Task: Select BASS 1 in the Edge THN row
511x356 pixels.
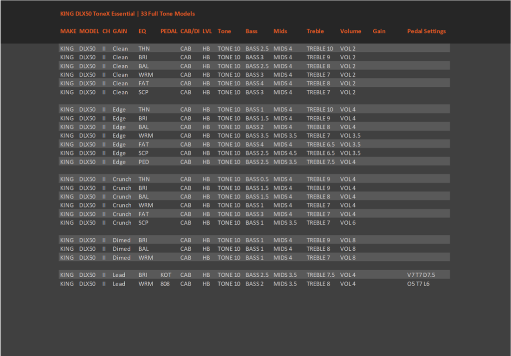Action: coord(254,109)
